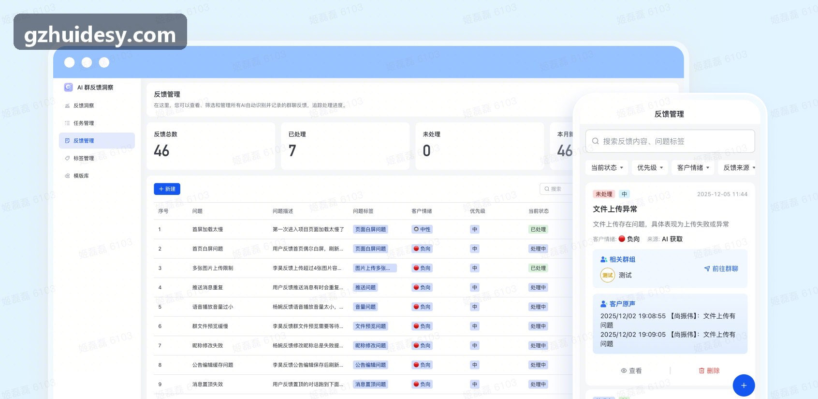Click the 昵称修改问题 tag
818x399 pixels.
371,346
